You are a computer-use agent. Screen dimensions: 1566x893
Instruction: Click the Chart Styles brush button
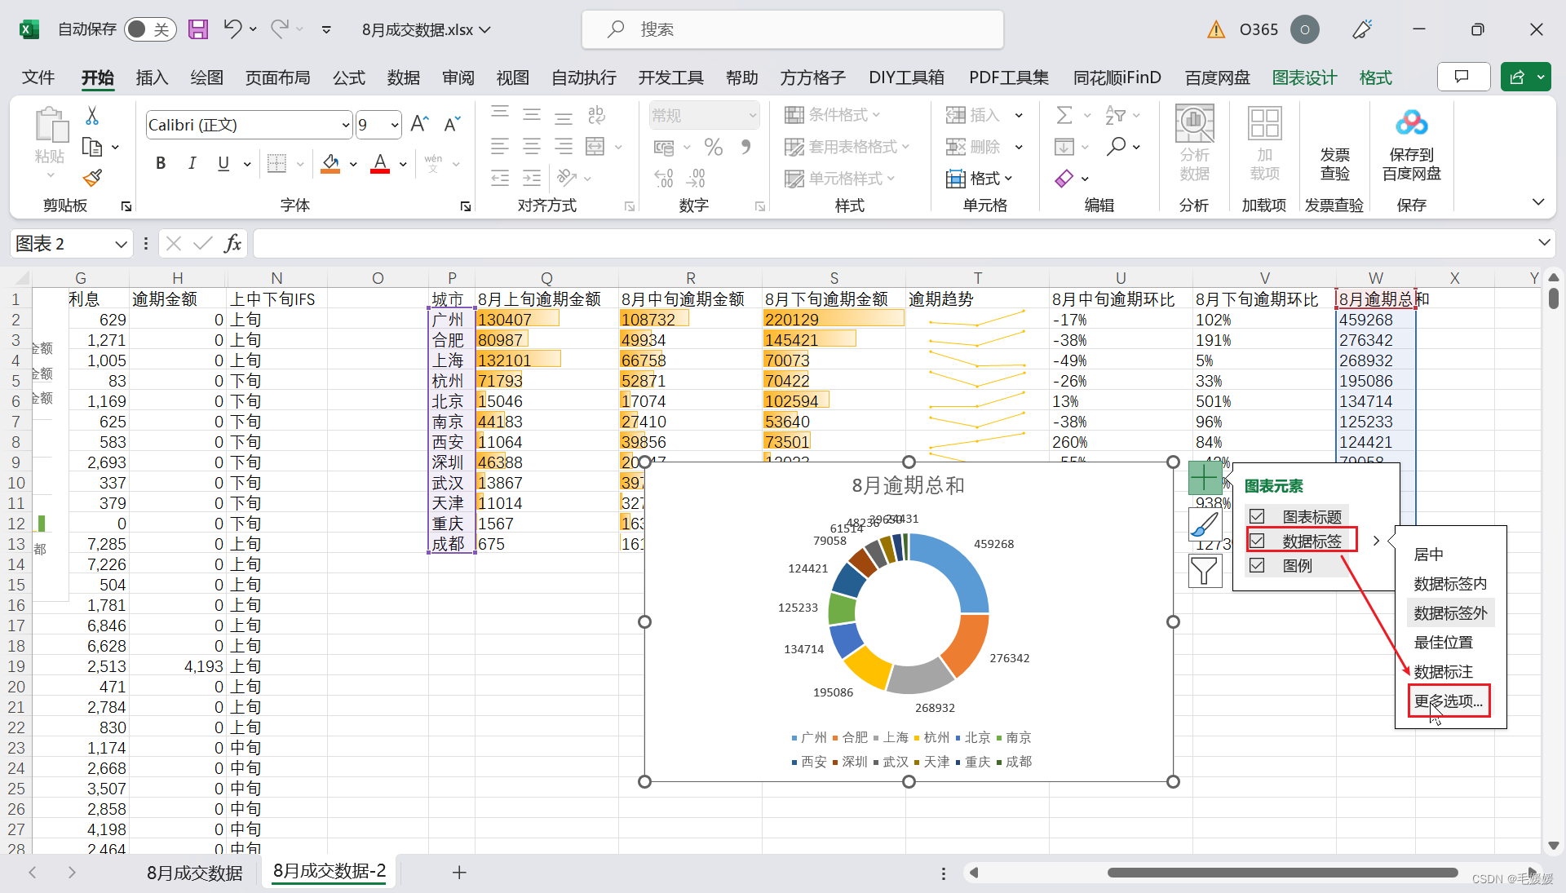[x=1205, y=524]
